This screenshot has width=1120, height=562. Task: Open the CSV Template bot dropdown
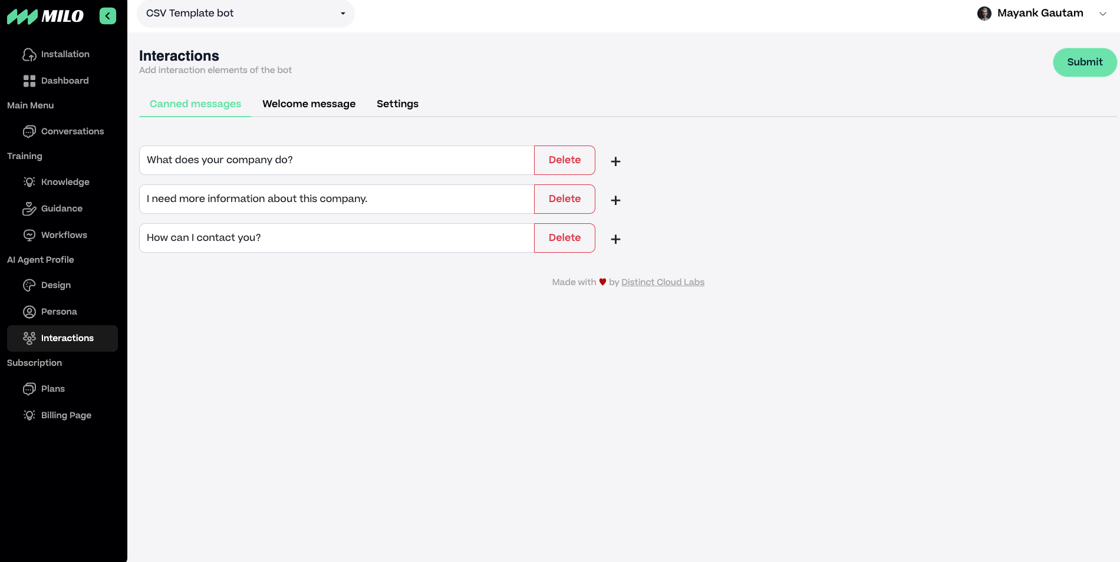click(x=245, y=14)
